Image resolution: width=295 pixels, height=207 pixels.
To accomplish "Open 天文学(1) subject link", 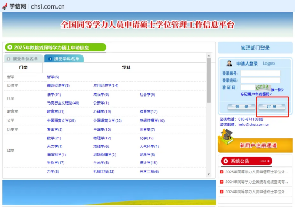I will pos(54,147).
